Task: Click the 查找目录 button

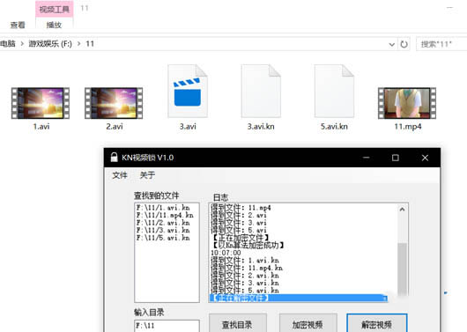Action: click(237, 324)
